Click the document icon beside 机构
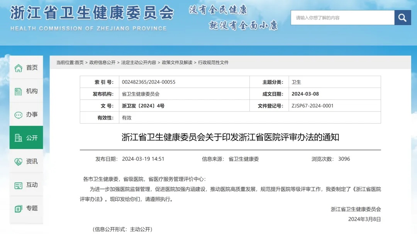The height and width of the screenshot is (234, 417). [19, 92]
